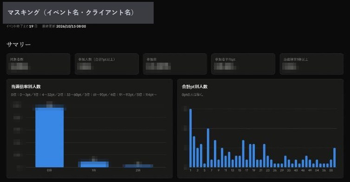Click the '1倍' axis label

[93, 170]
